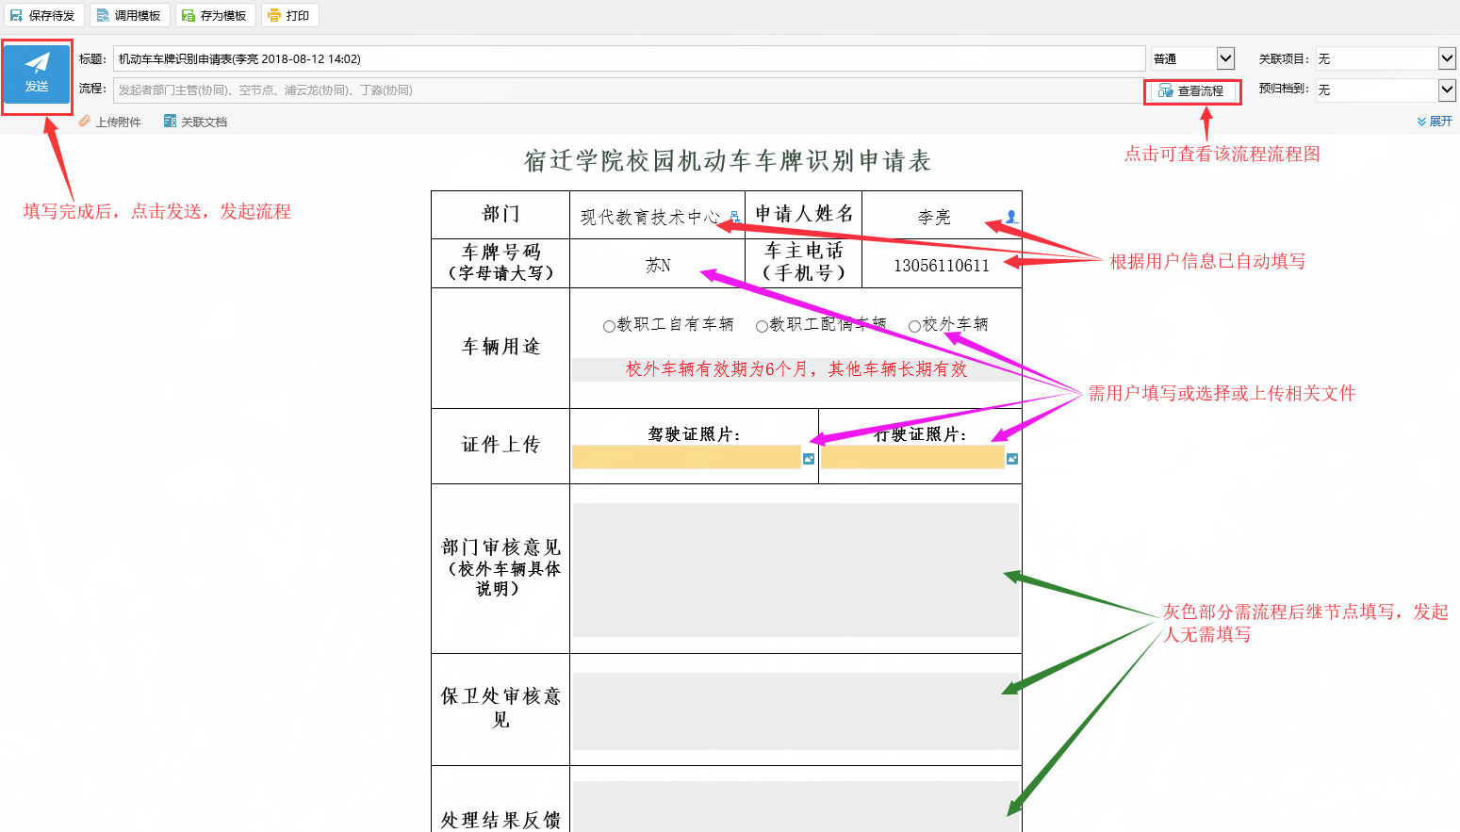Select 校外车辆 radio button
This screenshot has height=832, width=1460.
pos(914,326)
